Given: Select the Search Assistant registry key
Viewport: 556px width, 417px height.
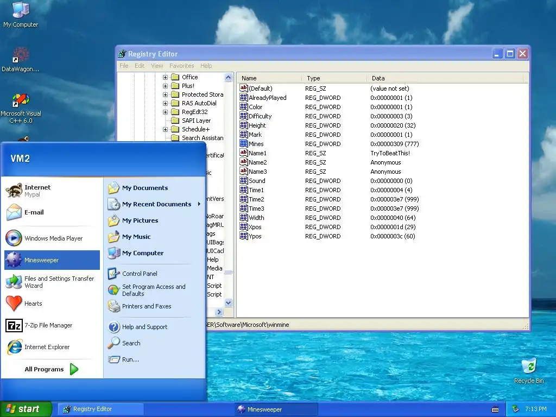Looking at the screenshot, I should [203, 138].
